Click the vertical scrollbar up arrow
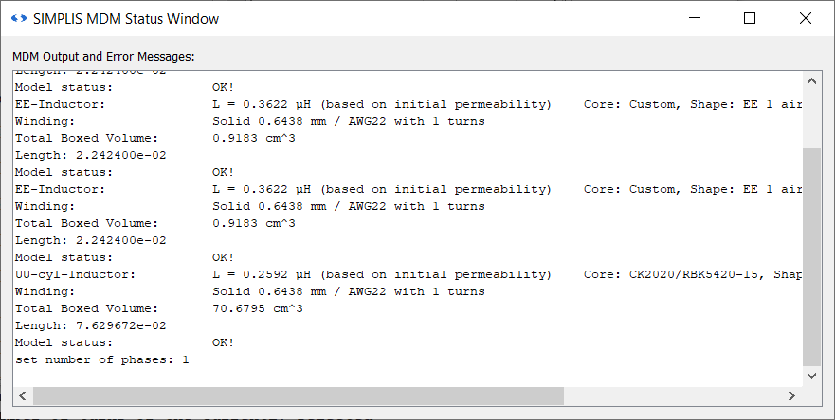Viewport: 835px width, 420px height. click(811, 77)
